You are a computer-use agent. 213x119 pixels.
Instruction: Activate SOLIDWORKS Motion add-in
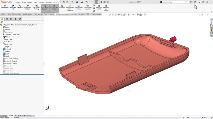pos(27,7)
